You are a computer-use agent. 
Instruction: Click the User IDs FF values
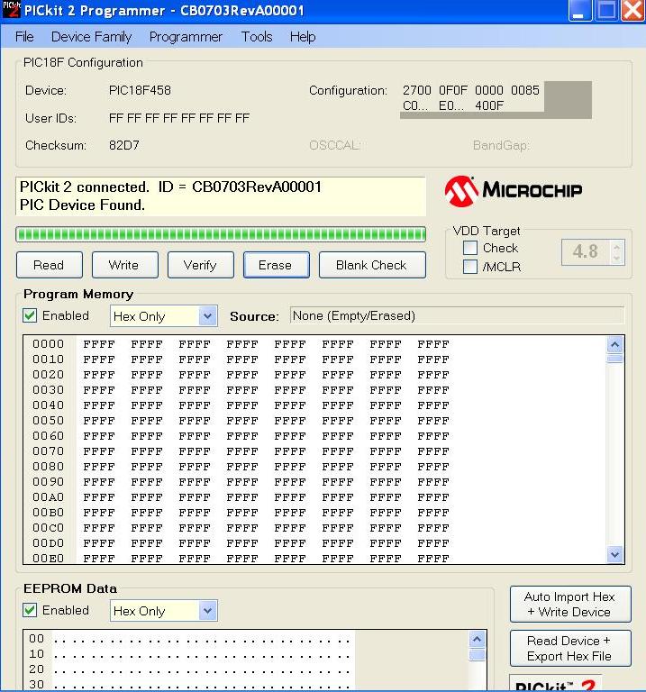coord(179,118)
